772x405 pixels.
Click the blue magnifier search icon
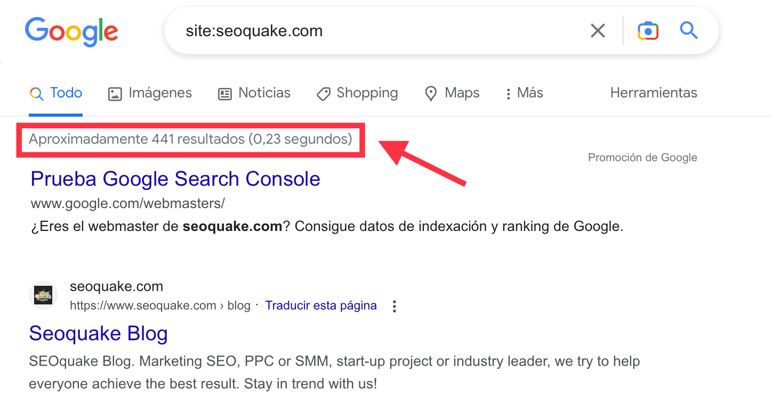[x=688, y=30]
